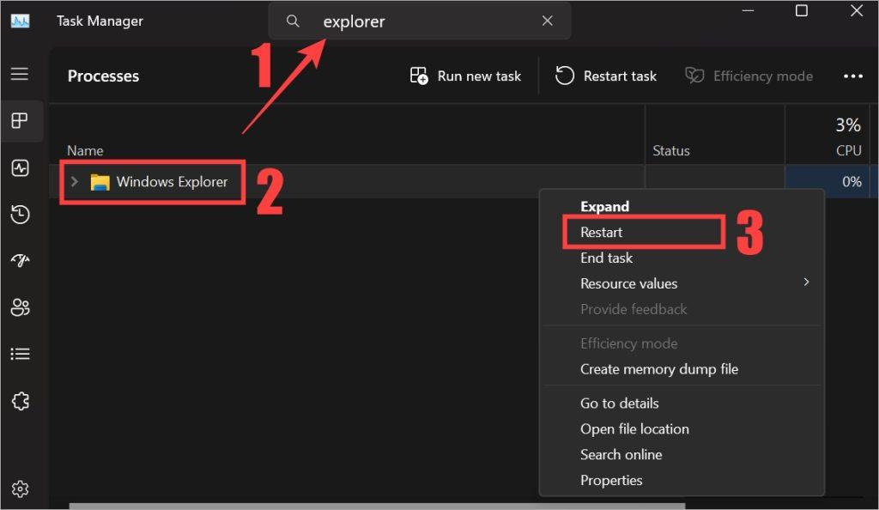Viewport: 879px width, 510px height.
Task: Click the search field containing explorer
Action: click(419, 21)
